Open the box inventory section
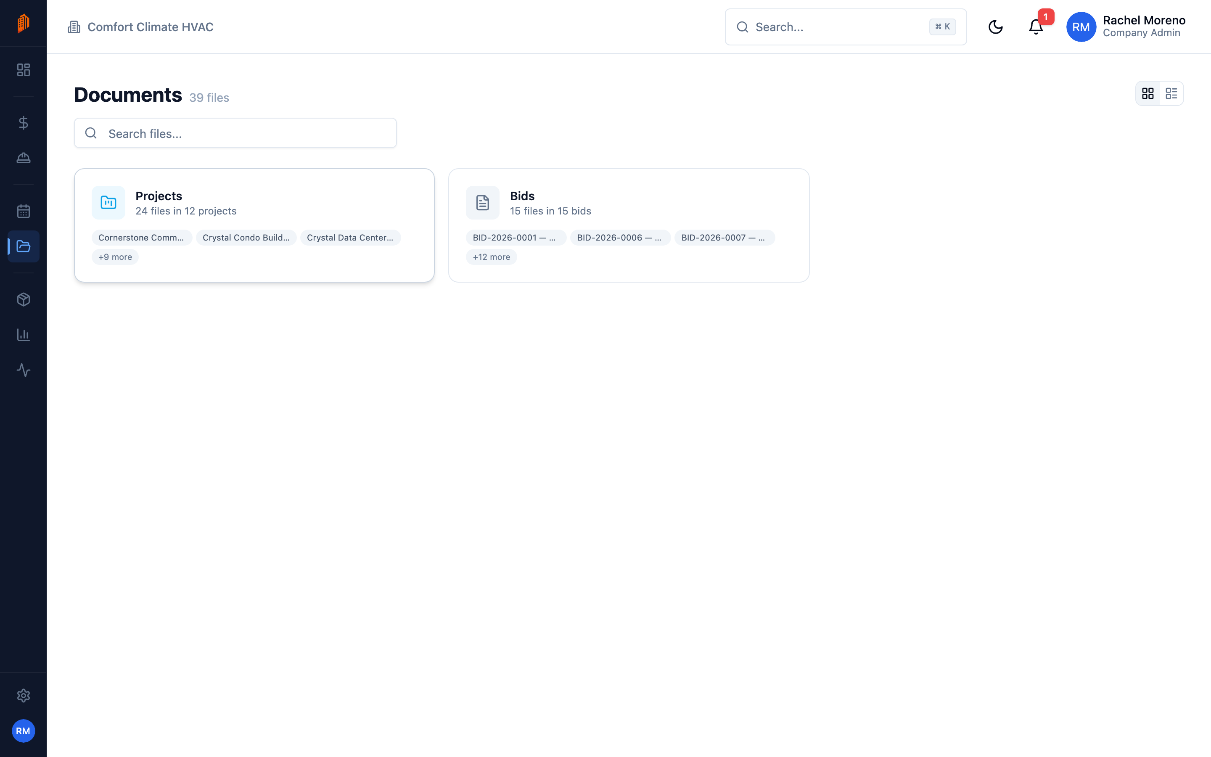The width and height of the screenshot is (1211, 757). 24,299
